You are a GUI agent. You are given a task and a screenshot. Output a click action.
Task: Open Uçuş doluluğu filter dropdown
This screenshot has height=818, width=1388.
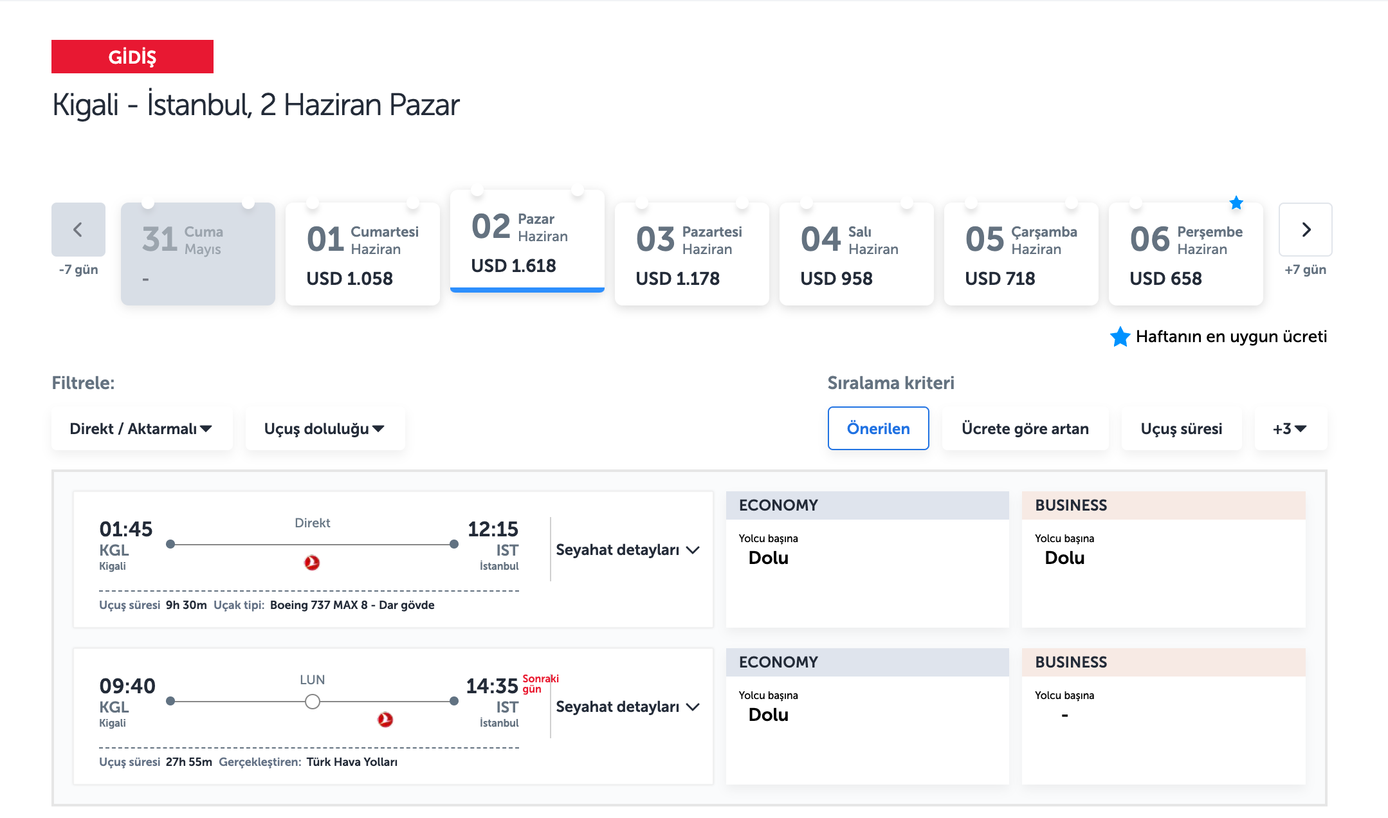point(325,428)
